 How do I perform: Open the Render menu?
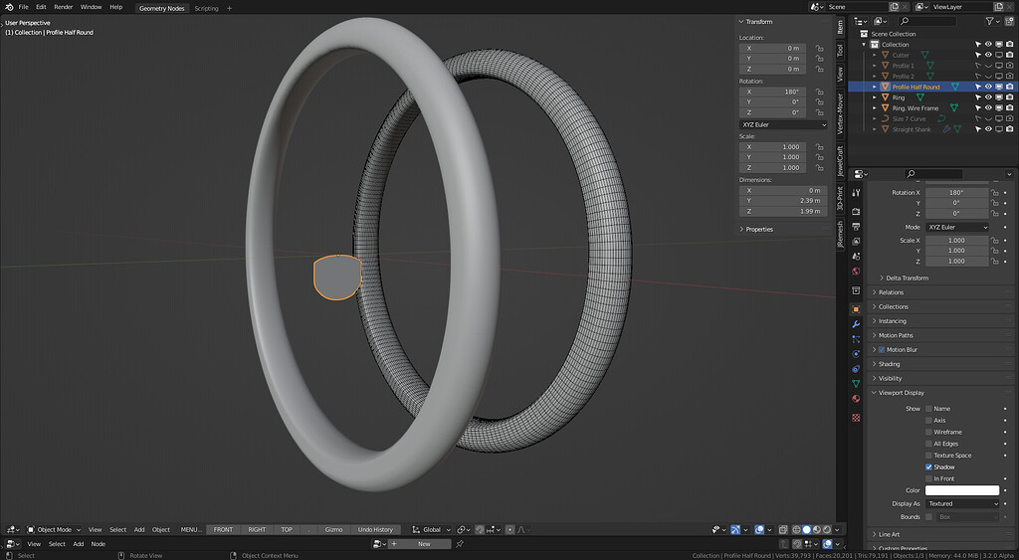click(x=63, y=7)
